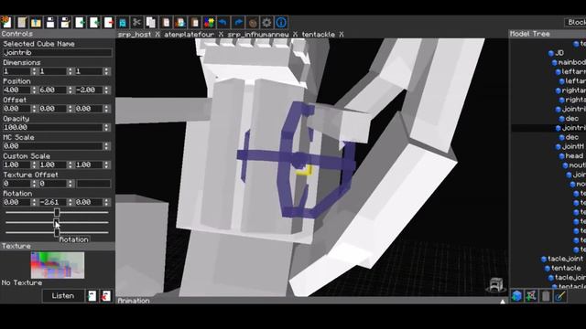Click the stepper of the Opacity field

[x=106, y=127]
